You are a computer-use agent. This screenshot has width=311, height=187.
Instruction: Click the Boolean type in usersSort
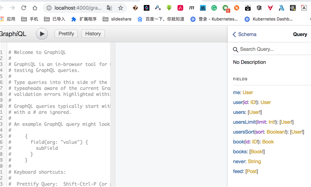tap(276, 132)
